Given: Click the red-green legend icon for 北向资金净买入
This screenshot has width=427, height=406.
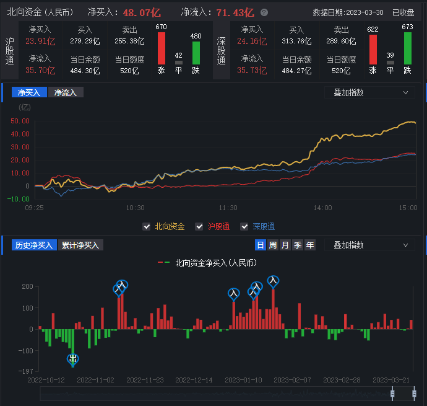Looking at the screenshot, I should point(164,263).
